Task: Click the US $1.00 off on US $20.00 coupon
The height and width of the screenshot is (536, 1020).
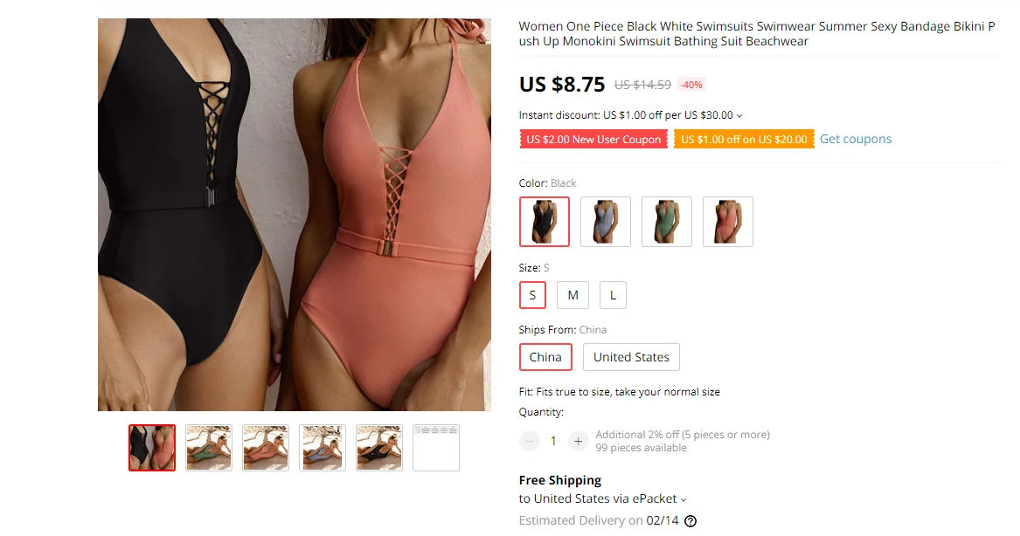Action: click(x=744, y=139)
